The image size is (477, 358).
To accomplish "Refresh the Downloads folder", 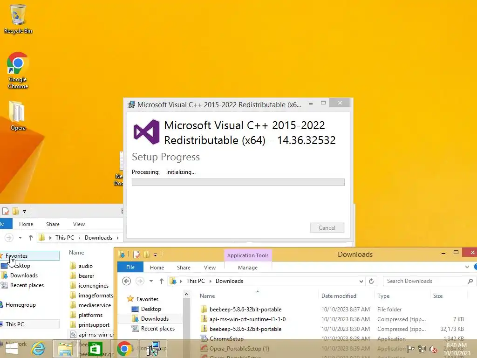I will tap(371, 281).
